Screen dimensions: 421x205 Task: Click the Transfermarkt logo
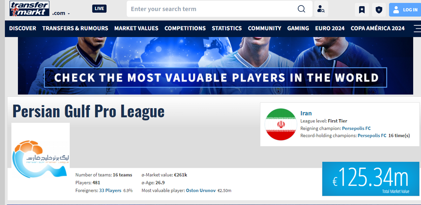pyautogui.click(x=30, y=9)
